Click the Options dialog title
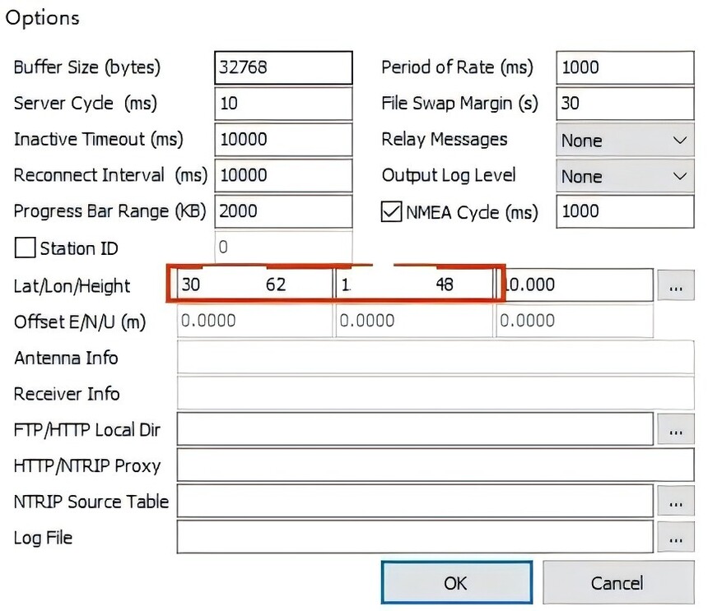708x611 pixels. click(x=43, y=18)
